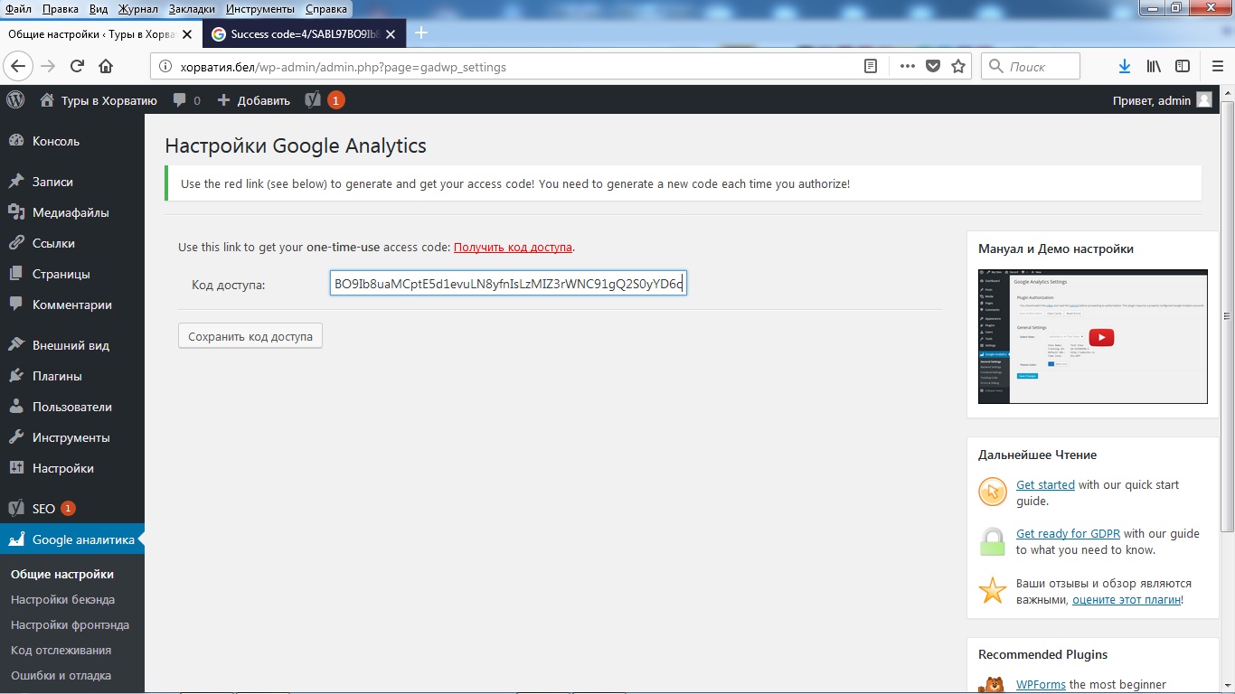Bookmark this page with star icon
This screenshot has width=1235, height=694.
pyautogui.click(x=958, y=66)
